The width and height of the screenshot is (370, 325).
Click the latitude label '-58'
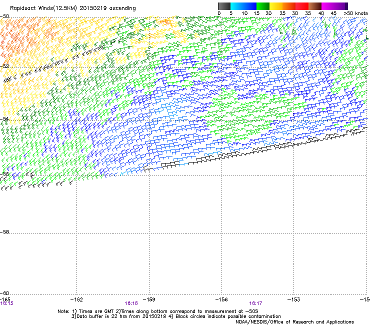pos(4,232)
